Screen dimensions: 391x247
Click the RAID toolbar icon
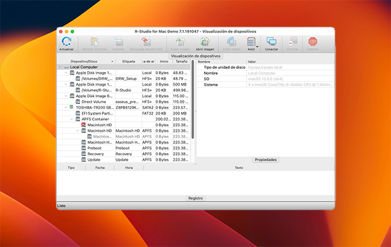251,42
